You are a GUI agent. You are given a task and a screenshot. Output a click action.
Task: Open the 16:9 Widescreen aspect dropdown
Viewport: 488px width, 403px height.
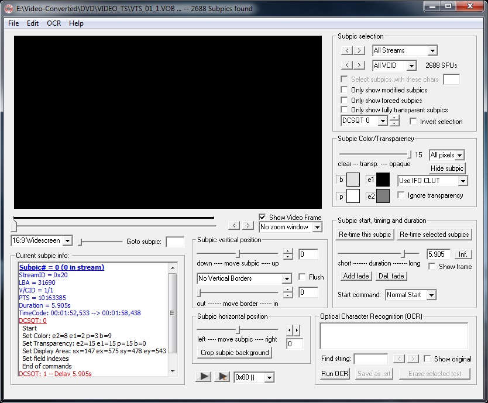[x=67, y=241]
